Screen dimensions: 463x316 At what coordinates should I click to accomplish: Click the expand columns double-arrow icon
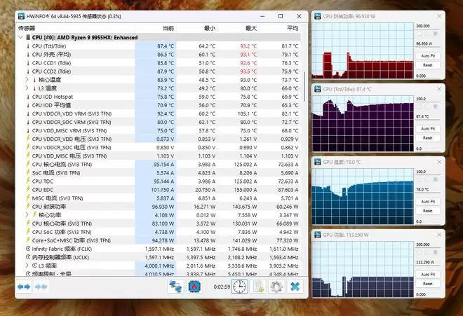[24, 287]
